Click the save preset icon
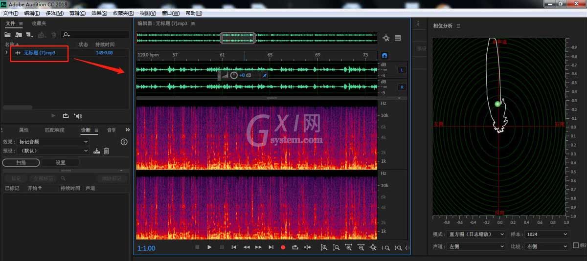Screen dimensions: 587x261 [x=97, y=151]
